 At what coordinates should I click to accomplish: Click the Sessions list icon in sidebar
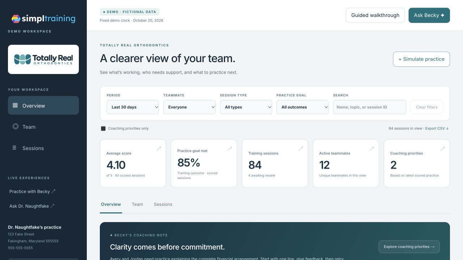click(x=14, y=148)
